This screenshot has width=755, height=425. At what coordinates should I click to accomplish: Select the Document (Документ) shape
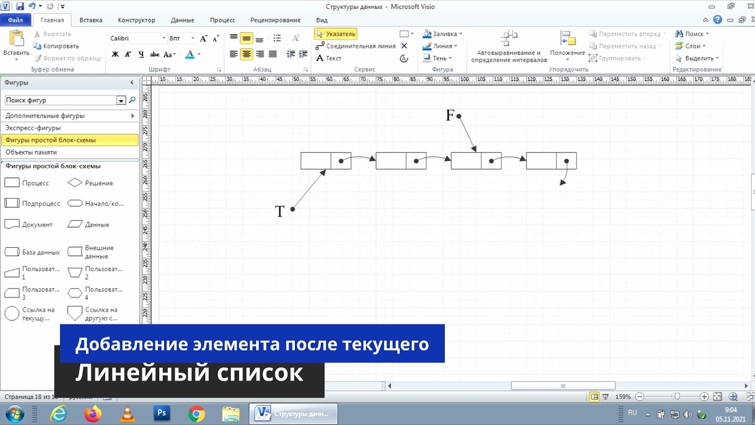click(x=28, y=224)
